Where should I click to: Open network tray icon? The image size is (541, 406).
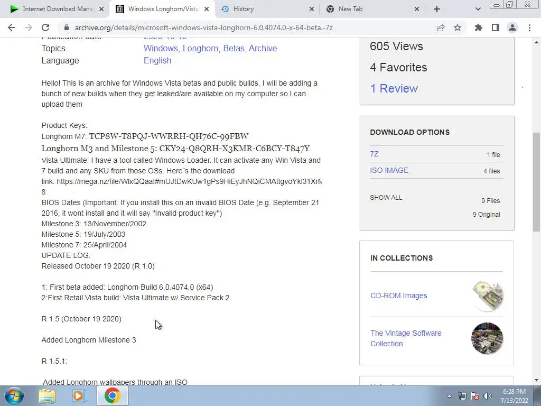tap(462, 396)
